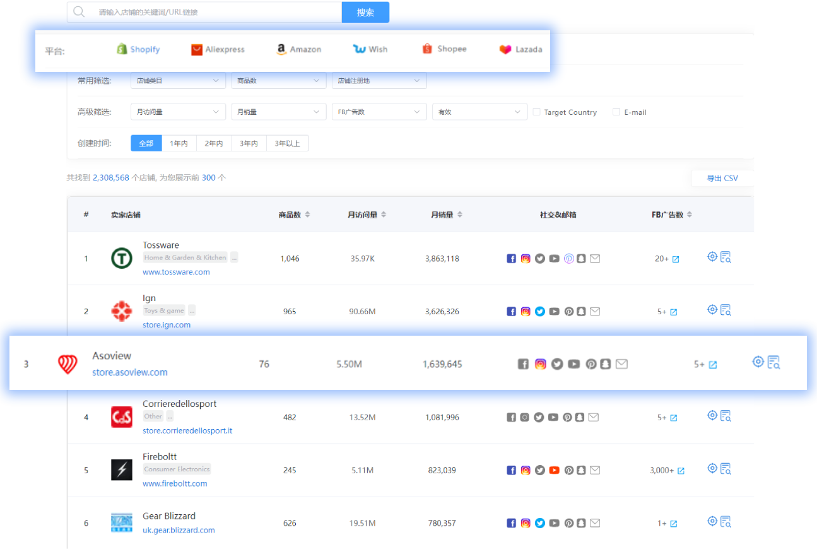The height and width of the screenshot is (549, 817).
Task: Click the magnifier icon in the search box
Action: (x=79, y=12)
